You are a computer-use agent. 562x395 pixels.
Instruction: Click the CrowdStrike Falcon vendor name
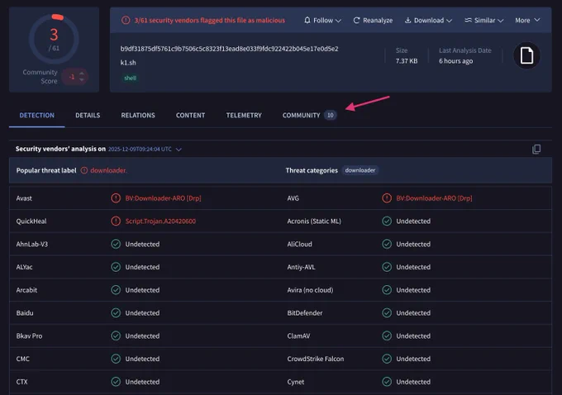pyautogui.click(x=316, y=359)
